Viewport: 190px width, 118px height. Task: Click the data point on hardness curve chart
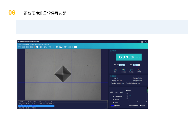(129, 95)
